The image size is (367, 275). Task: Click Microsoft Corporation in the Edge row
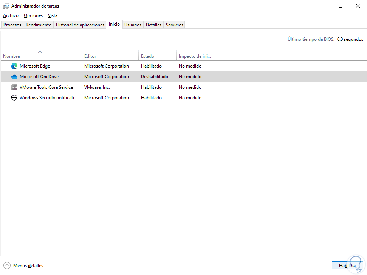click(x=107, y=66)
